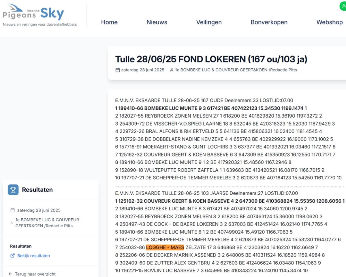346x277 pixels.
Task: Open the Bonverkopen page
Action: [x=269, y=22]
